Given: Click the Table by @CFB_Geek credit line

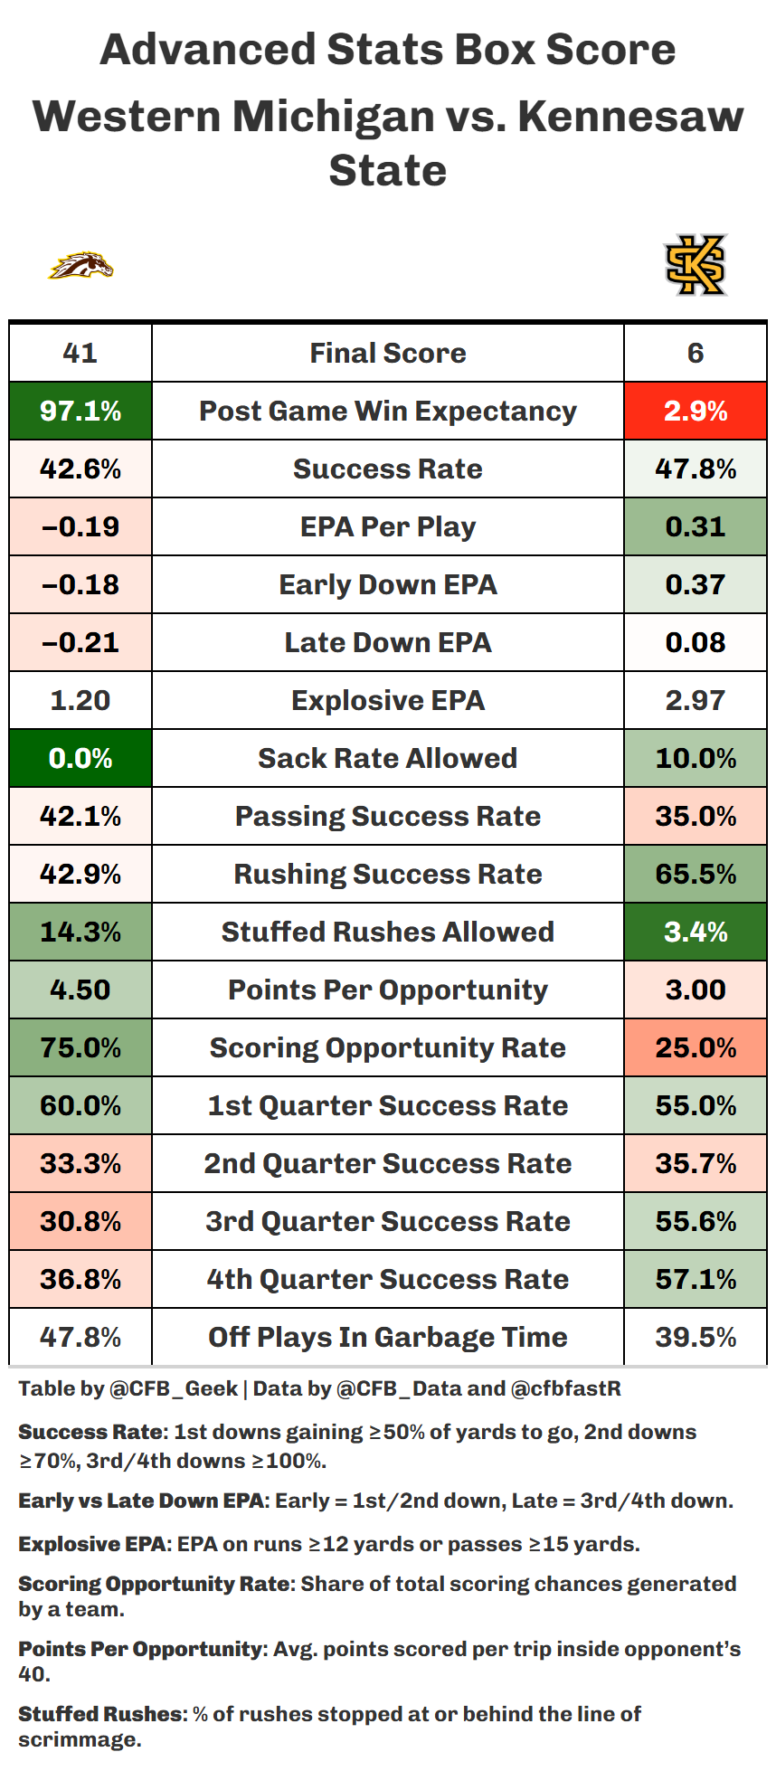Looking at the screenshot, I should 319,1388.
